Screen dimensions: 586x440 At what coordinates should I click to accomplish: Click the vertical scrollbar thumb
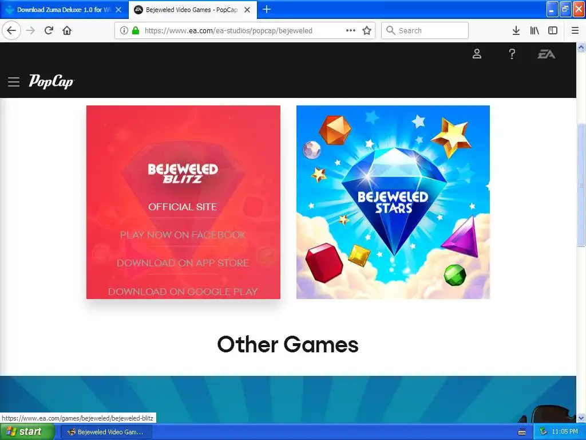coord(581,185)
